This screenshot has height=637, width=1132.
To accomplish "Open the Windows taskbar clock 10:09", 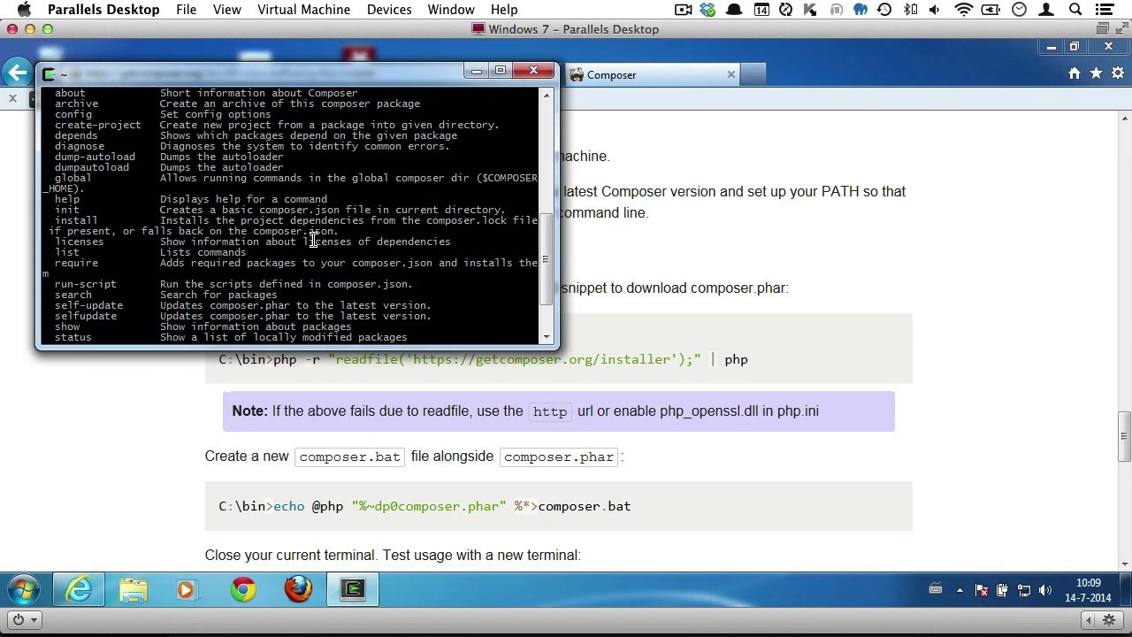I will [1089, 590].
